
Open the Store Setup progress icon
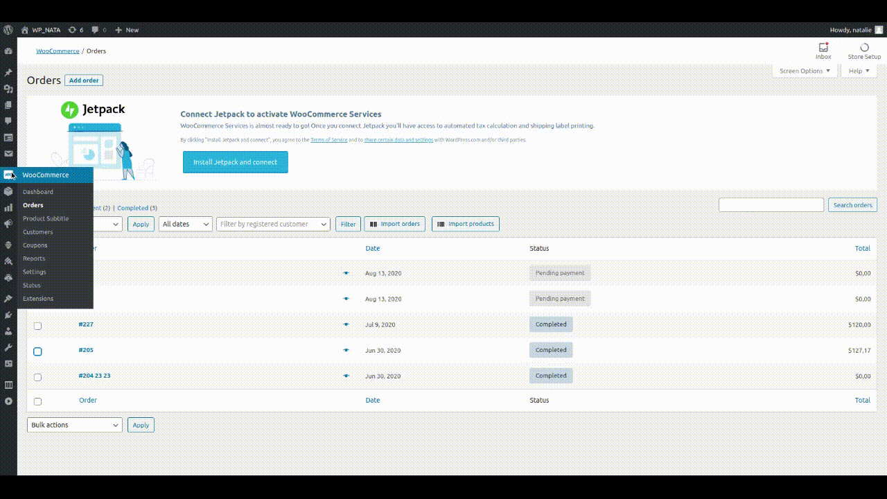pyautogui.click(x=864, y=48)
